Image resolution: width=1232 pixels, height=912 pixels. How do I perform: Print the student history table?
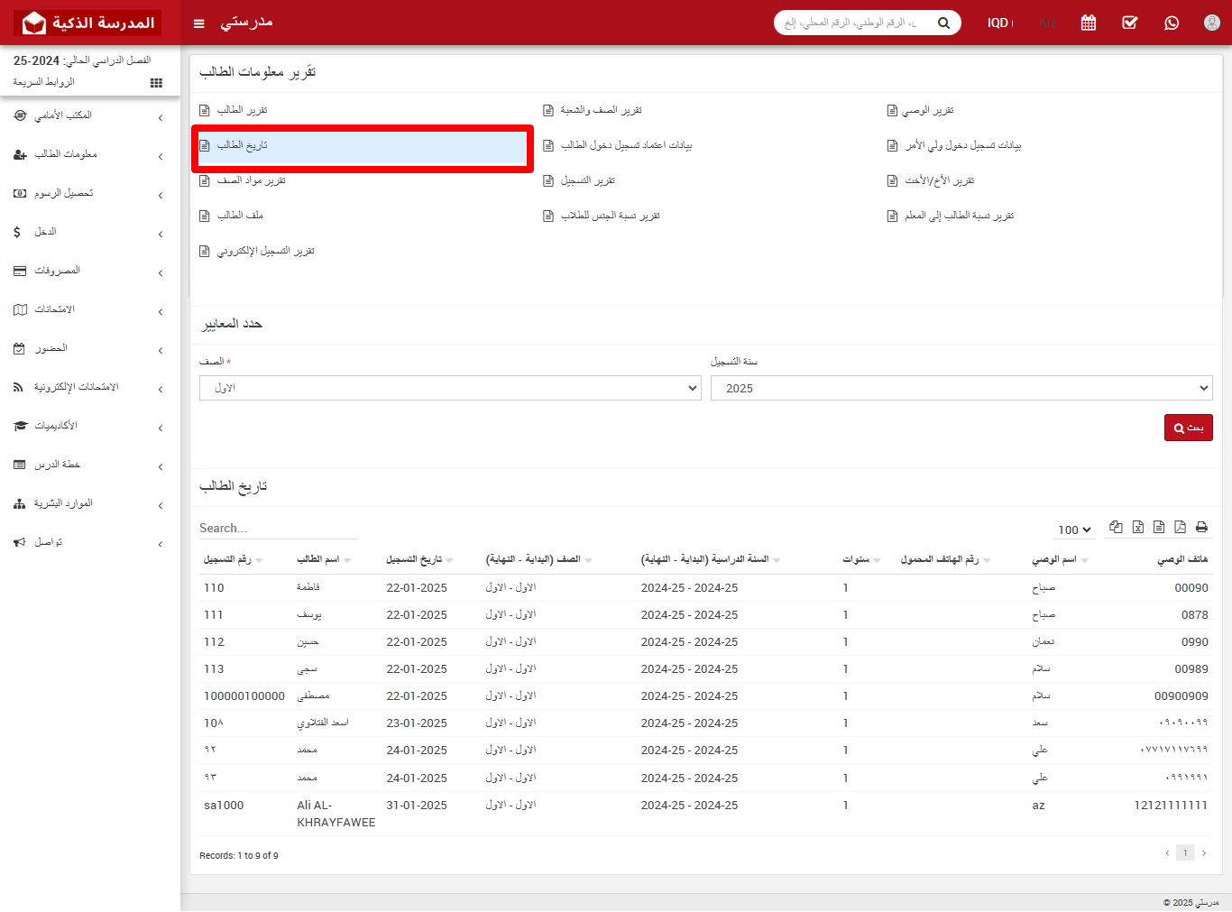coord(1201,528)
